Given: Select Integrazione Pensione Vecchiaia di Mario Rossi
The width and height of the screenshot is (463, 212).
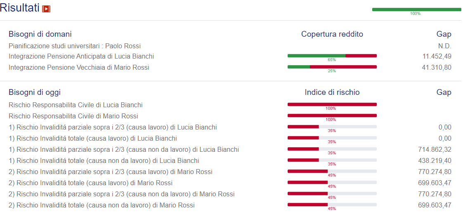Looking at the screenshot, I should [79, 67].
